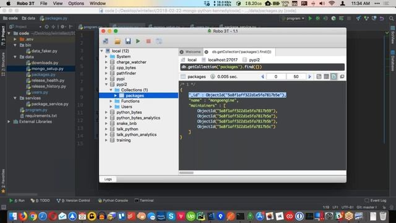Select the Users folder under pypi2
The width and height of the screenshot is (396, 223).
[x=126, y=107]
